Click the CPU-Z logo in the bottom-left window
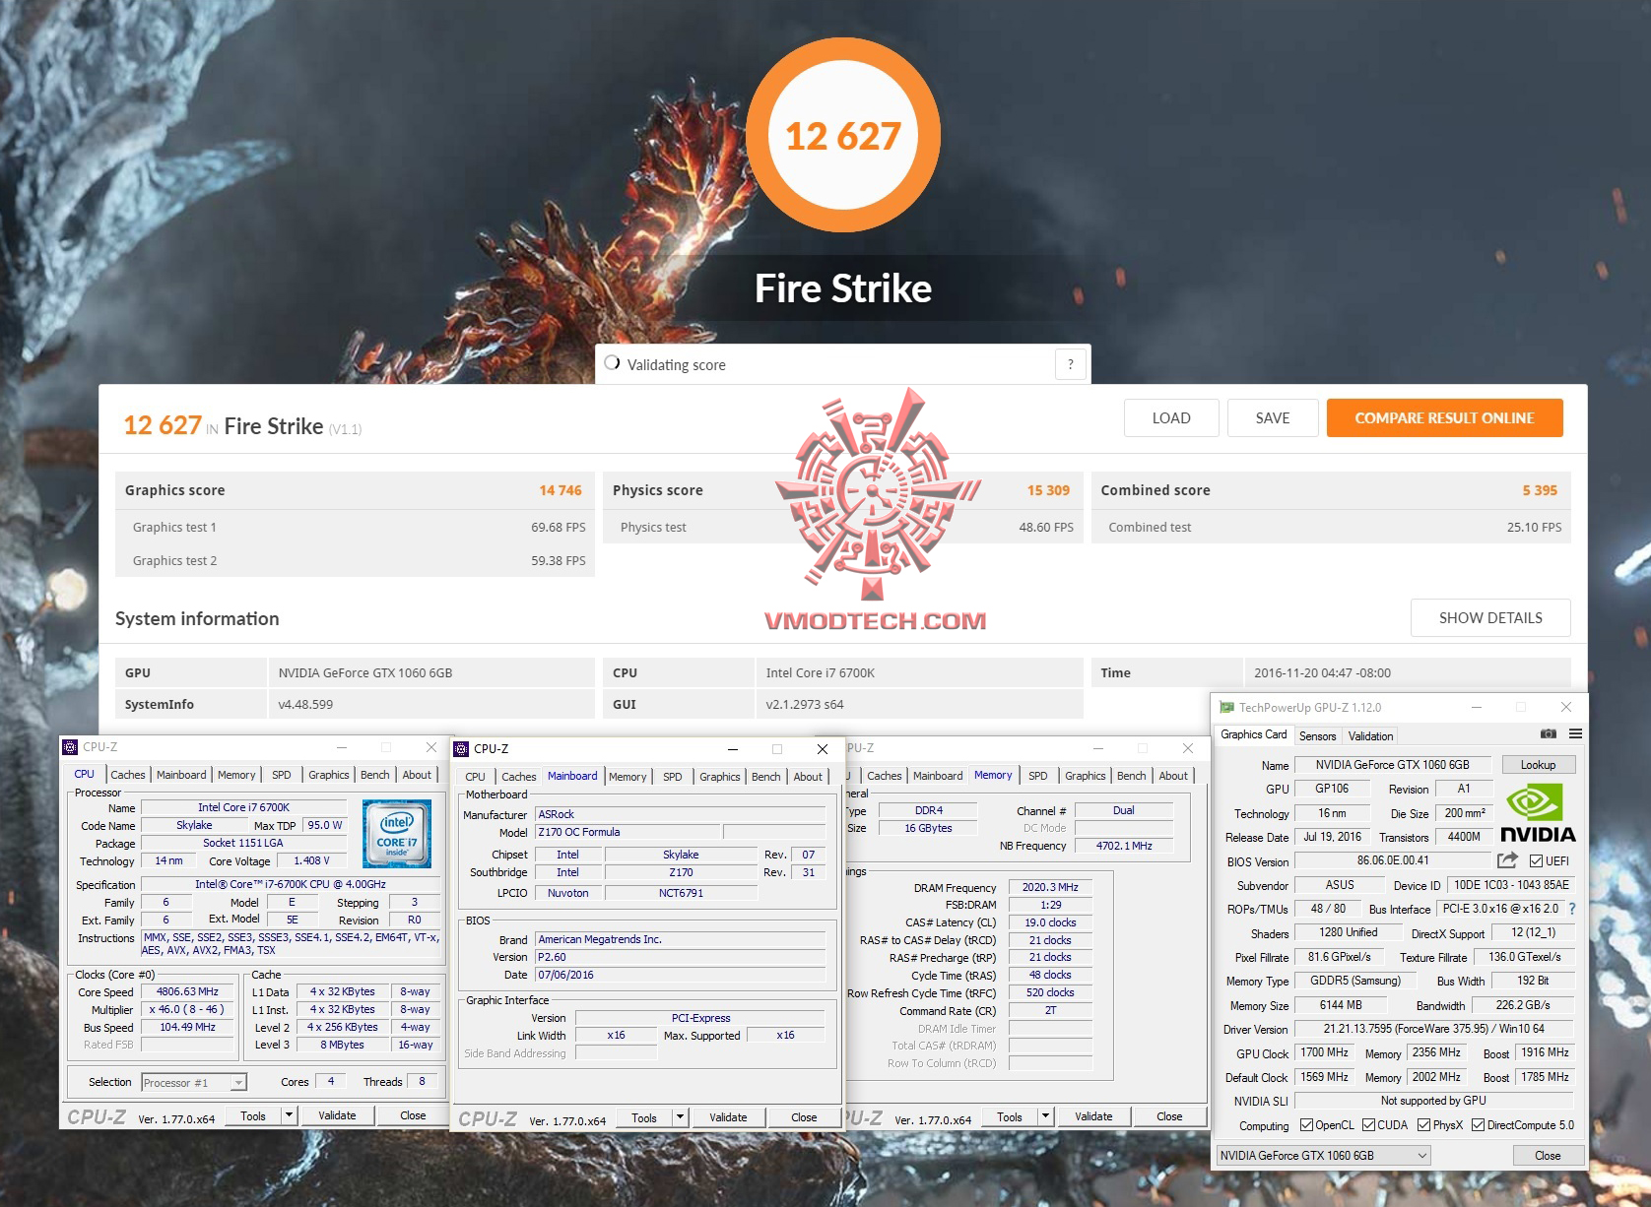1651x1207 pixels. tap(99, 1115)
